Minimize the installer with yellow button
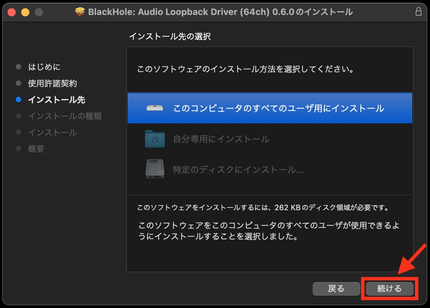Viewport: 430px width, 308px height. [25, 12]
